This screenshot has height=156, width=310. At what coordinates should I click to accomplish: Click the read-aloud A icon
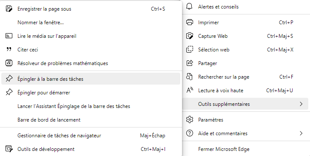(190, 90)
